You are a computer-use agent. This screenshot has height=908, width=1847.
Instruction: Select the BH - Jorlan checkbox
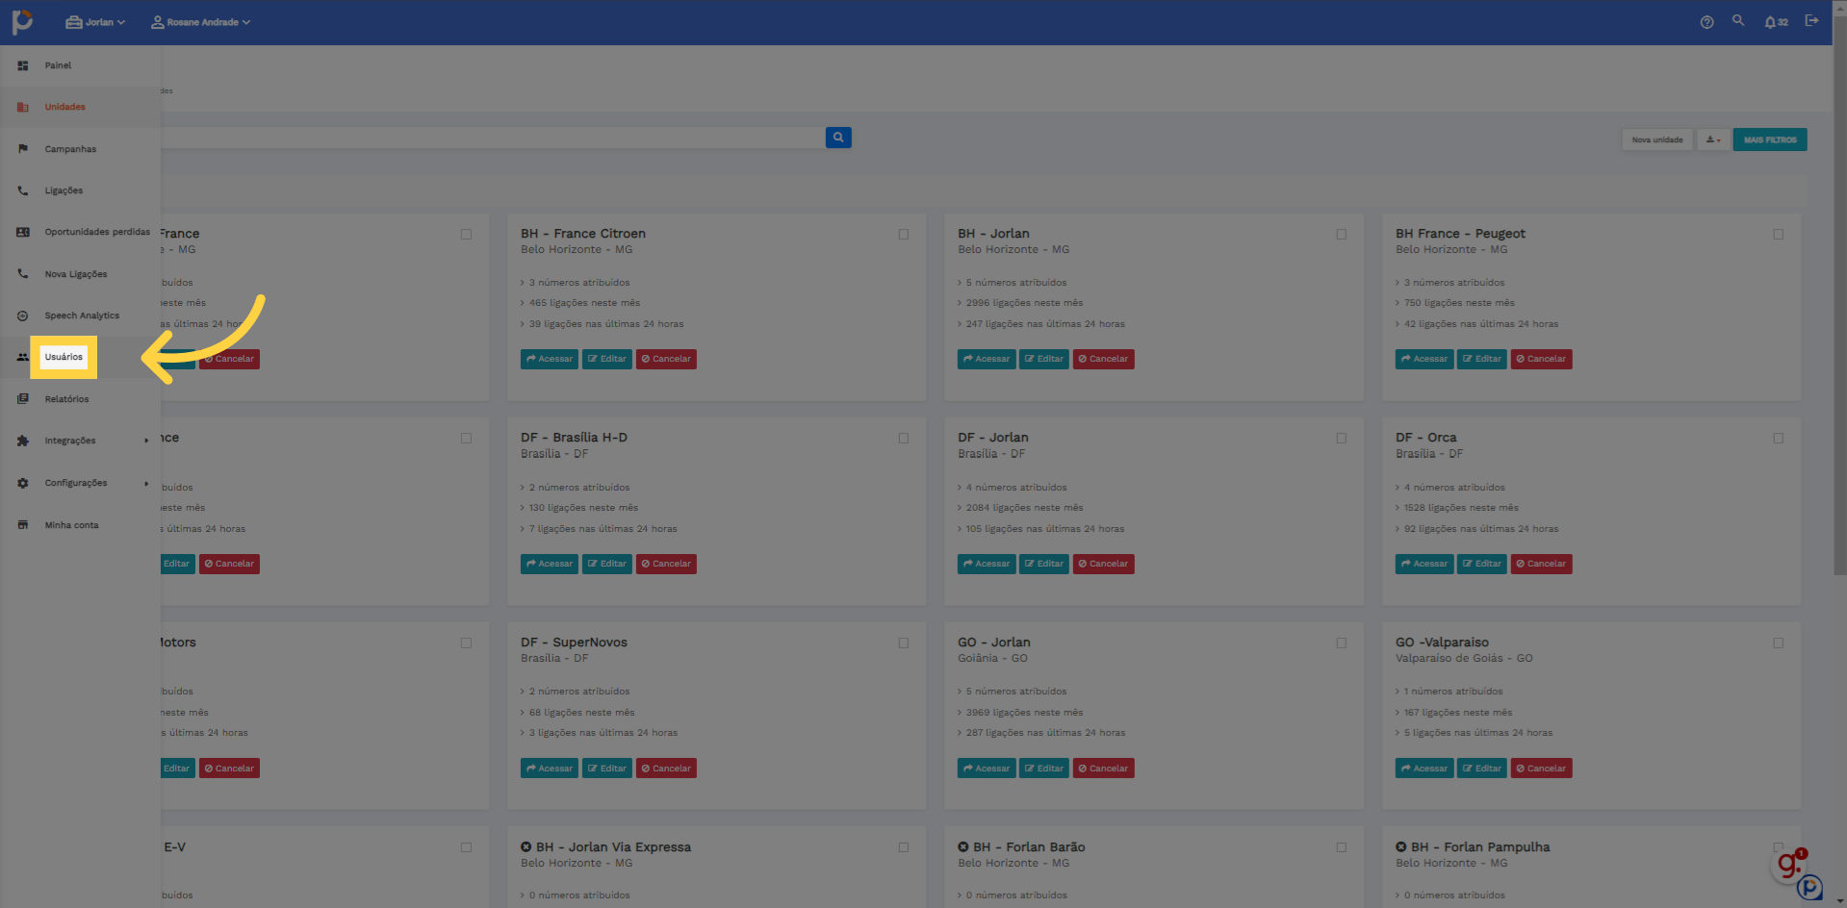tap(1342, 234)
